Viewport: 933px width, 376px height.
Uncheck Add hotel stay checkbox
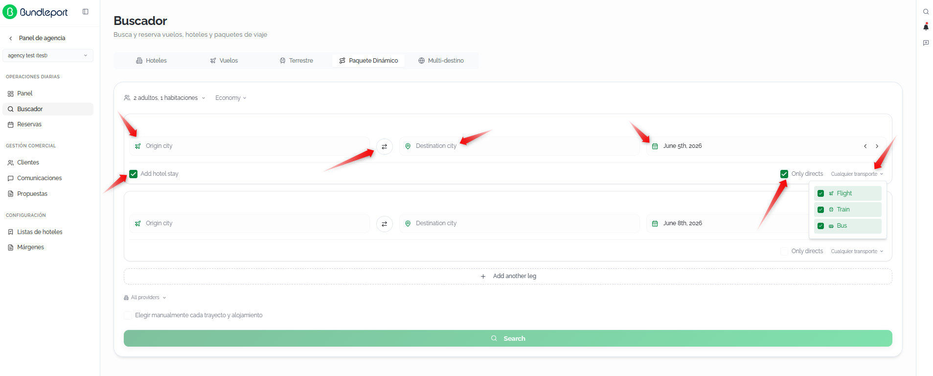point(133,174)
